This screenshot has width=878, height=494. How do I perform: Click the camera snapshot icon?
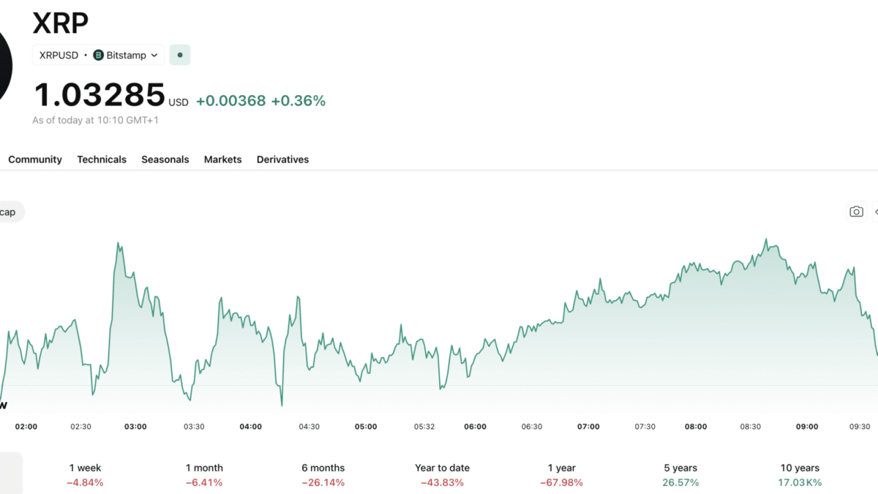[856, 212]
